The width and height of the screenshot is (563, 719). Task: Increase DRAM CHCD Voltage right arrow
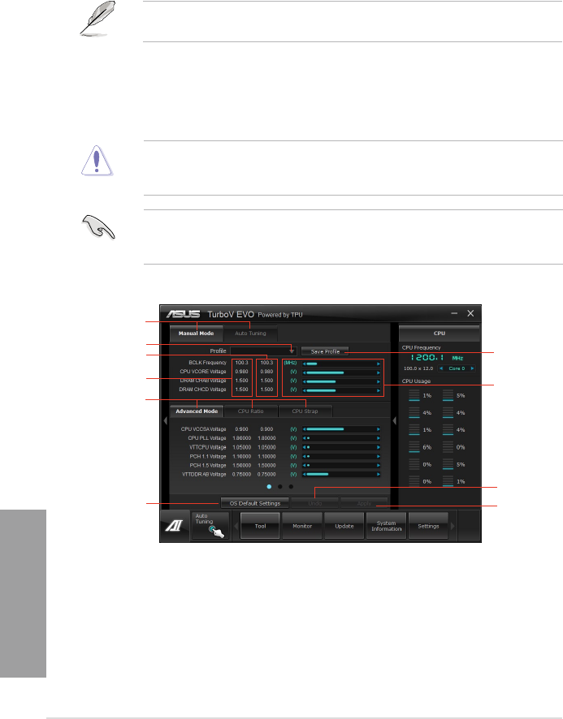click(x=379, y=390)
